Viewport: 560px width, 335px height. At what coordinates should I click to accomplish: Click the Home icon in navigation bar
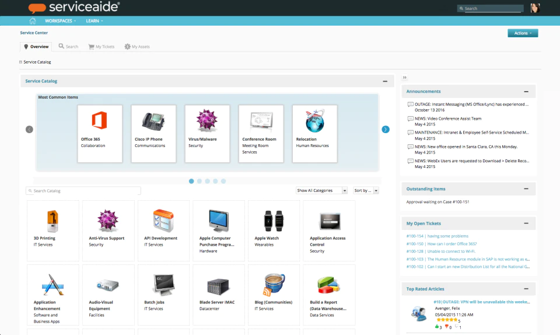tap(33, 20)
